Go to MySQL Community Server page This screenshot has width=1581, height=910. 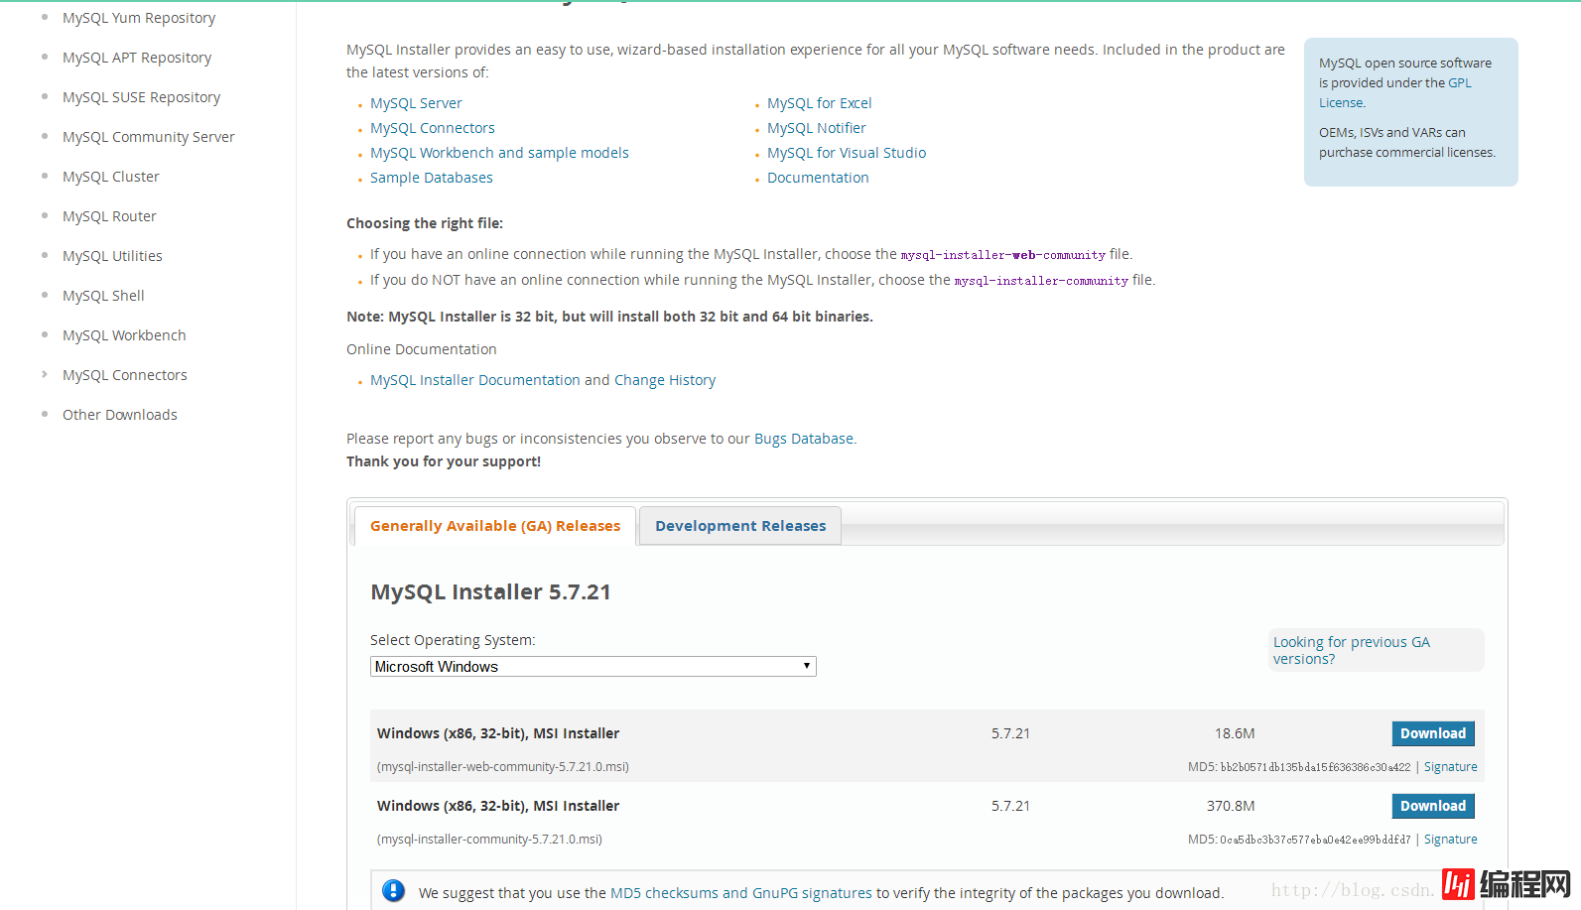pyautogui.click(x=149, y=137)
